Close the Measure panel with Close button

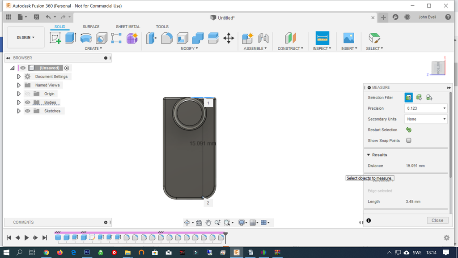tap(437, 220)
